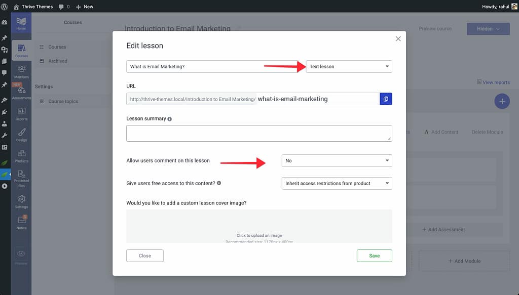Click info icon beside free access question

[x=219, y=183]
